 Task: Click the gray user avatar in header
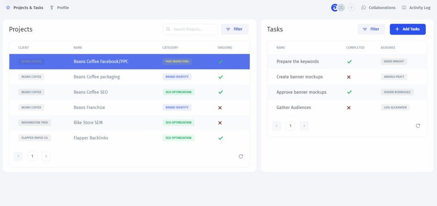[x=341, y=8]
